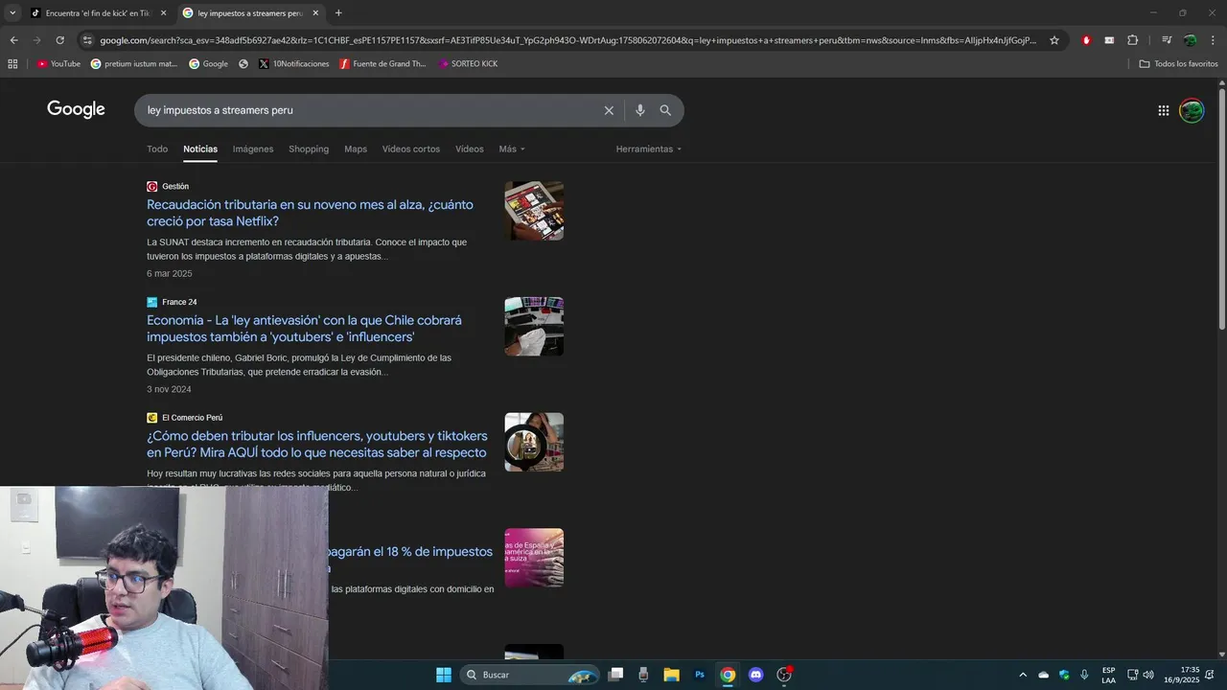Open the Chrome three-dot menu
The height and width of the screenshot is (690, 1227).
click(x=1214, y=40)
